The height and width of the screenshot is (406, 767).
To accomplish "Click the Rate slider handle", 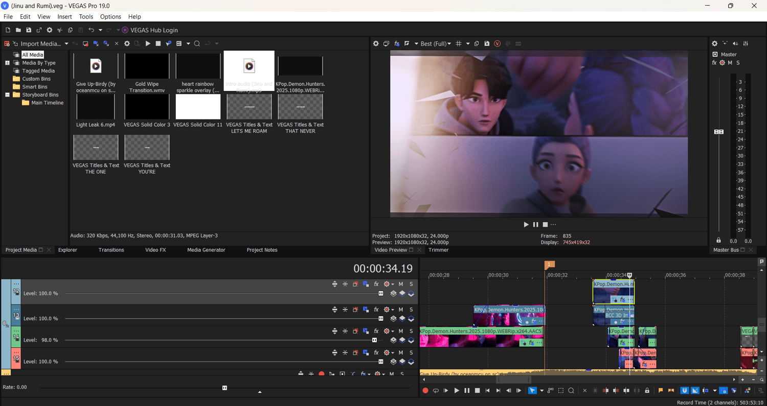I will pos(224,388).
